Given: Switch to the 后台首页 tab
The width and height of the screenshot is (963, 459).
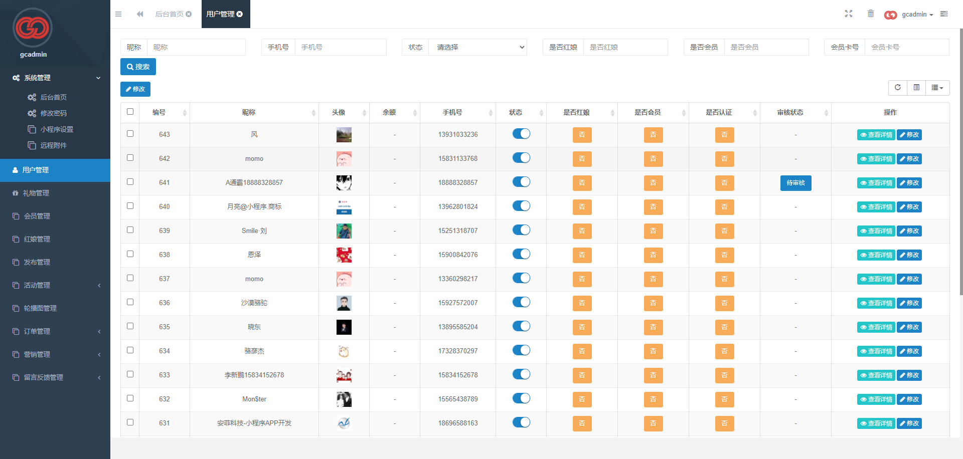Looking at the screenshot, I should [x=169, y=14].
